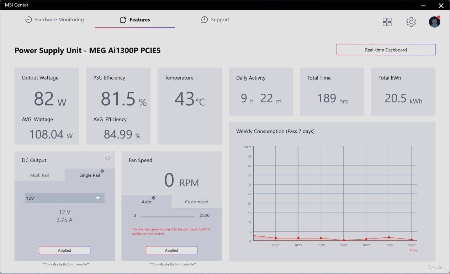Click the Features tab icon

123,20
